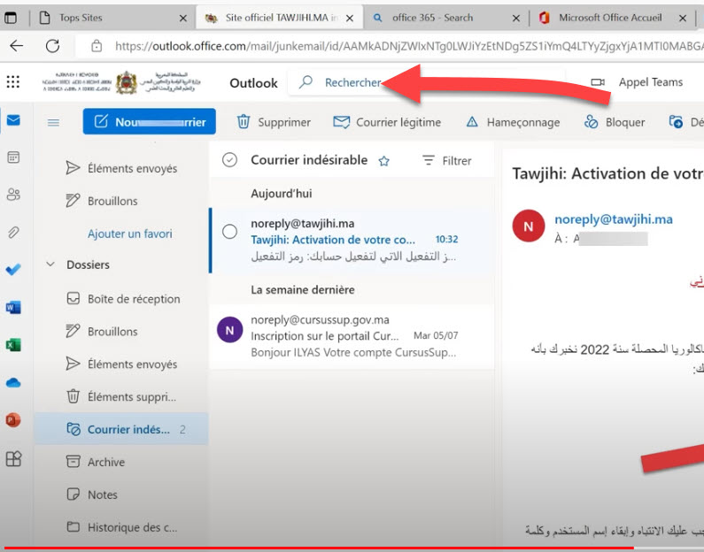The width and height of the screenshot is (704, 552).
Task: Click the site padlock icon in address bar
Action: coord(97,46)
